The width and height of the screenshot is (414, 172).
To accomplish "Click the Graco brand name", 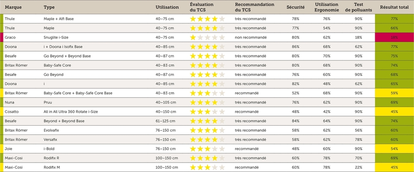I will click(10, 37).
